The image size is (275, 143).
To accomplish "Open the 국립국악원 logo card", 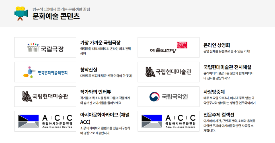I will [169, 97].
